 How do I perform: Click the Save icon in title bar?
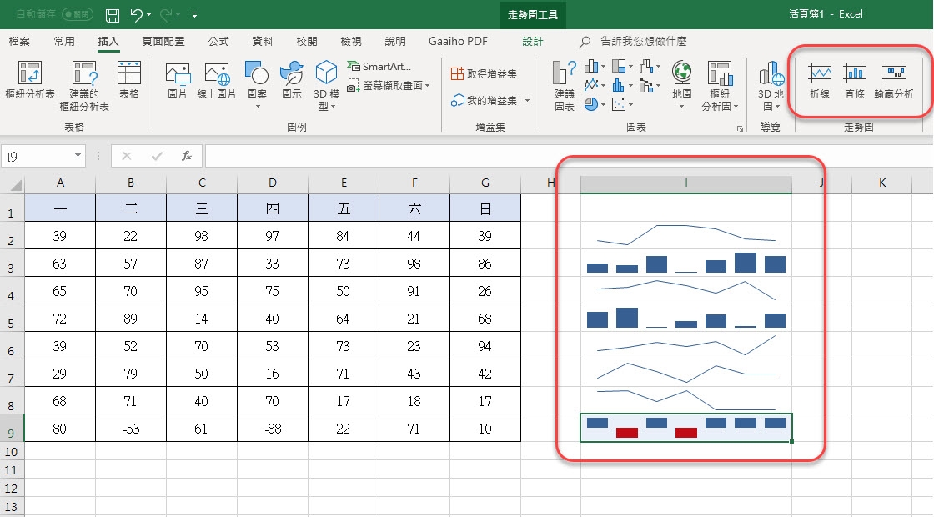point(113,14)
